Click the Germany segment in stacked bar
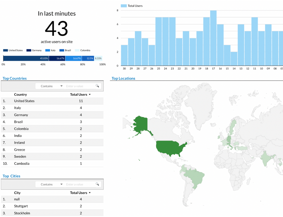The image size is (283, 217). 57,58
